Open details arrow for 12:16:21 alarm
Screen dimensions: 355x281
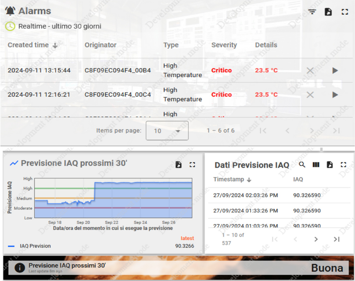coord(335,95)
